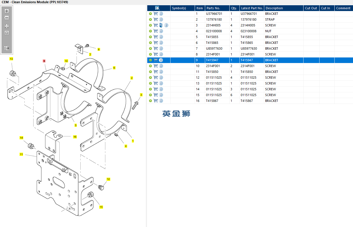Click the list-with-arrow icon in diagram toolbar
Screen dimensions: 353x227
[7, 48]
